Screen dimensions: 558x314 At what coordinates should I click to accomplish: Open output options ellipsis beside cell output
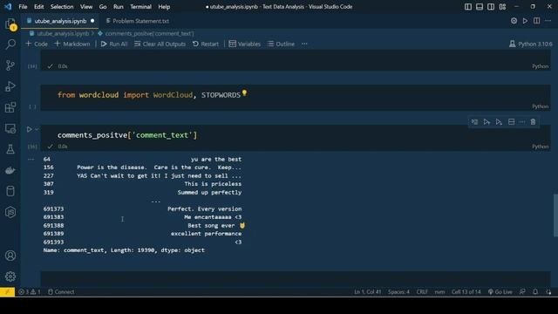[31, 159]
